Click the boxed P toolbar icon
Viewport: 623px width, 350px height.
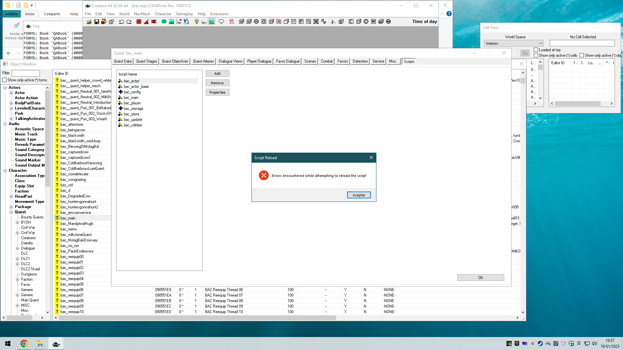(301, 22)
